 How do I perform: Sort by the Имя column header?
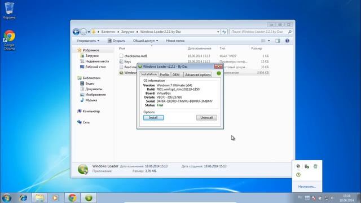point(122,48)
